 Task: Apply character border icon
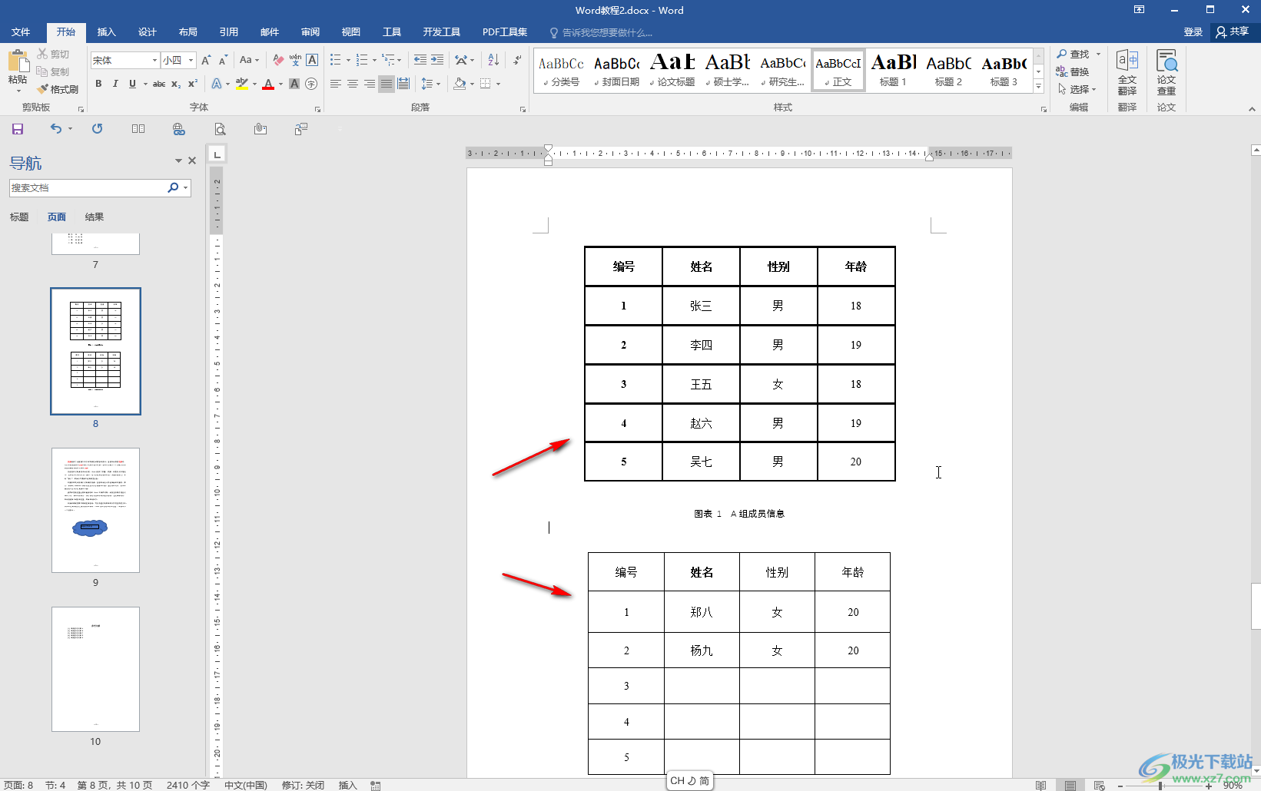(312, 60)
